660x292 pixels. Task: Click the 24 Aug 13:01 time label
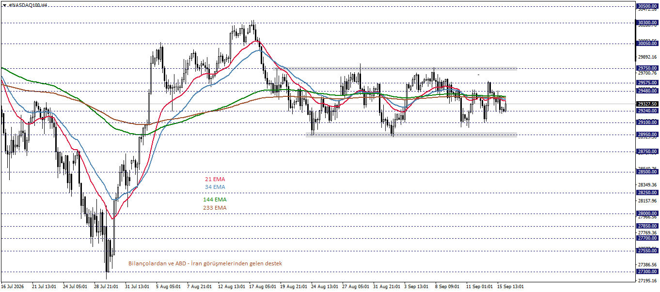pyautogui.click(x=324, y=287)
